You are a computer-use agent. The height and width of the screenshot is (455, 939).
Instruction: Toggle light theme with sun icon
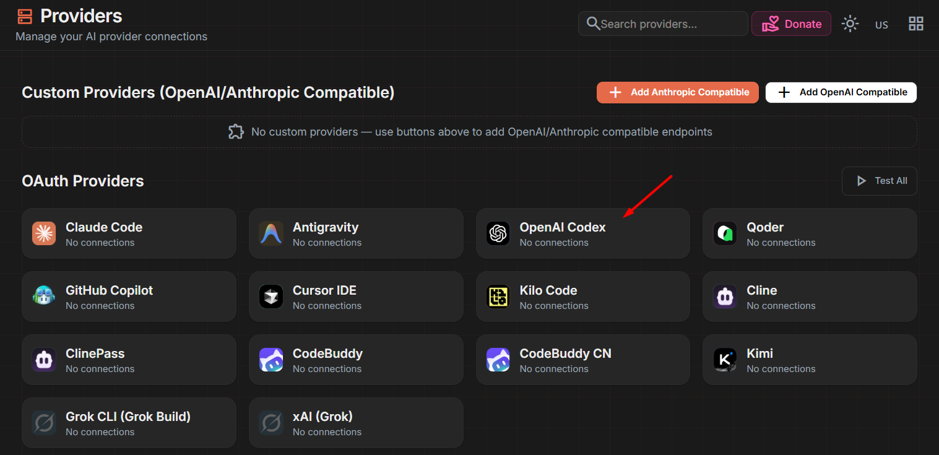tap(850, 24)
